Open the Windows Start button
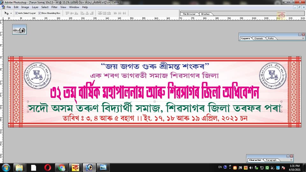 point(6,168)
